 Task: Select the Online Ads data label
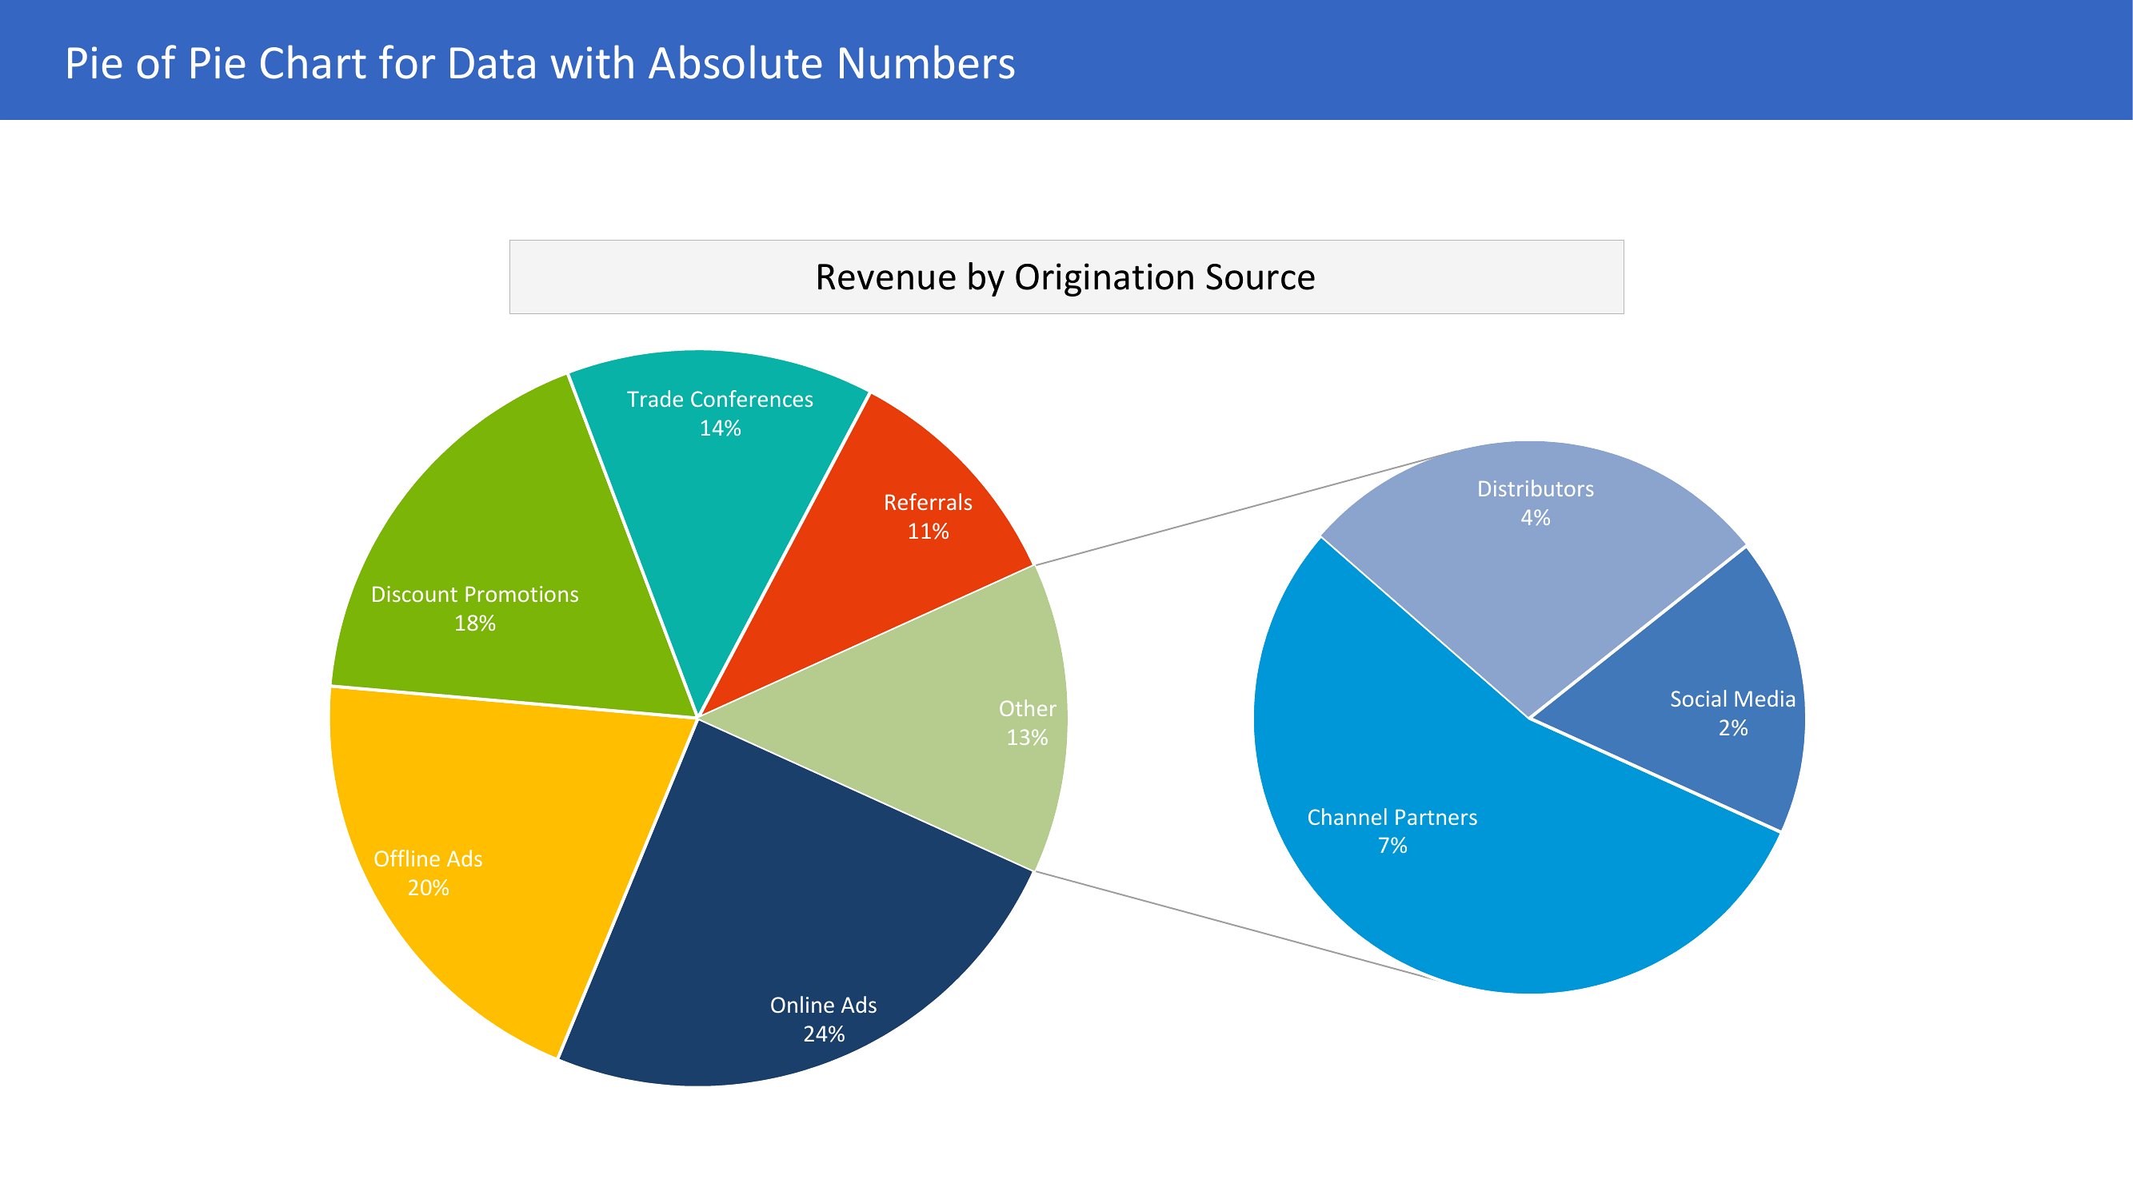[823, 1018]
